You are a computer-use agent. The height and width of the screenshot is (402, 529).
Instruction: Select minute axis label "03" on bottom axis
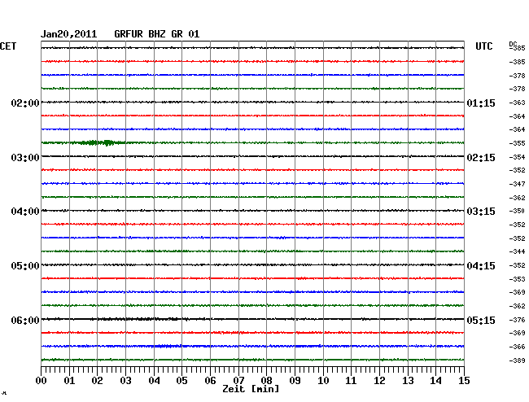pos(125,380)
